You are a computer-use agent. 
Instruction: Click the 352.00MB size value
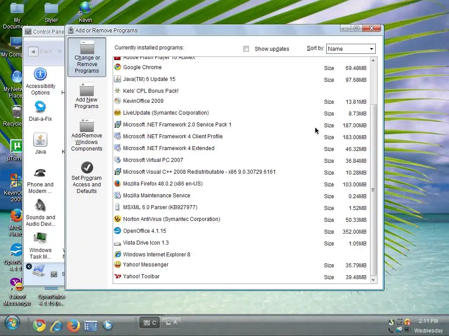coord(354,232)
